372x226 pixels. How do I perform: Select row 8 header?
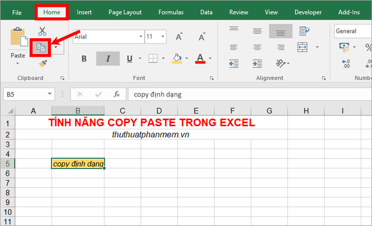[x=7, y=193]
